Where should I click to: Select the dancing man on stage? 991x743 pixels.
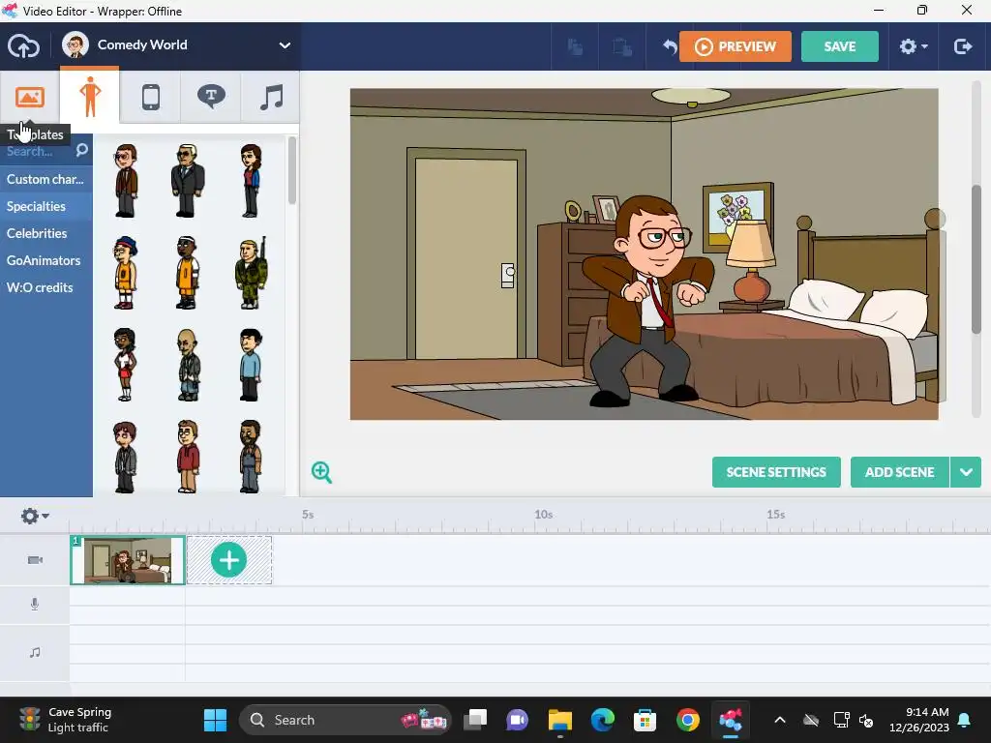647,300
